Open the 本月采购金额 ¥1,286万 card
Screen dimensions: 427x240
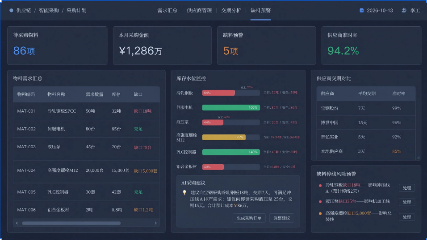[x=162, y=45]
